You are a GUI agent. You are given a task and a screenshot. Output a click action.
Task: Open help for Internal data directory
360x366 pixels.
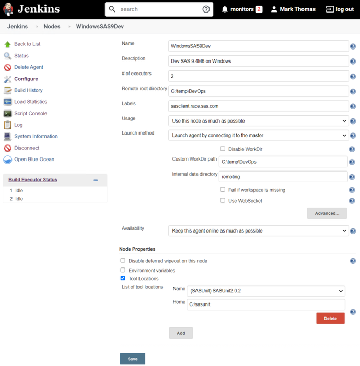point(352,177)
